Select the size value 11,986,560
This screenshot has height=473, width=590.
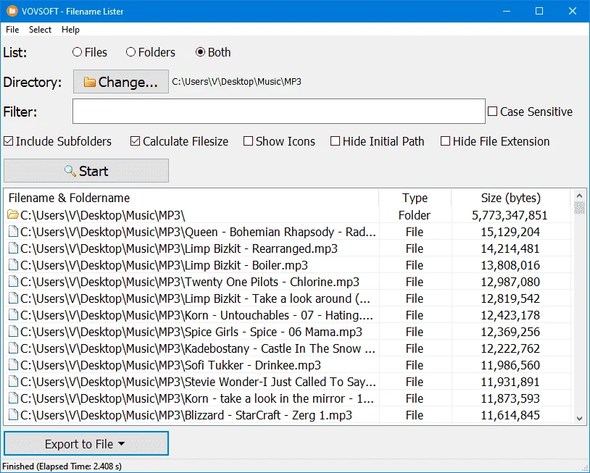click(x=510, y=365)
